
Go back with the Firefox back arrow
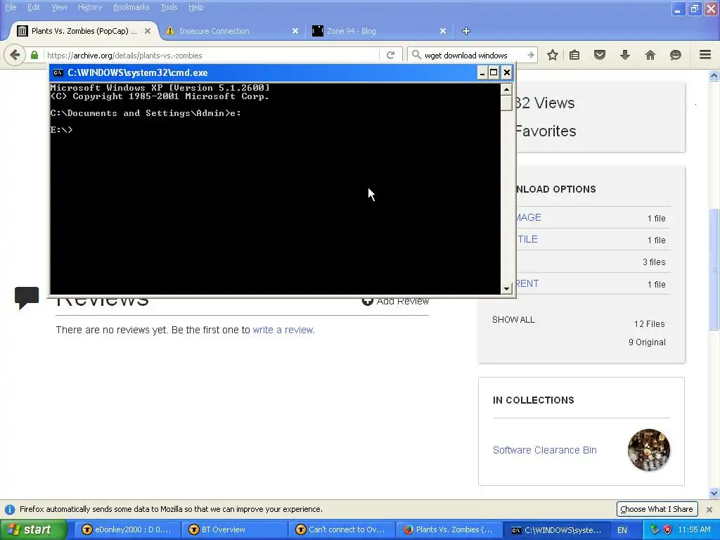pos(15,55)
